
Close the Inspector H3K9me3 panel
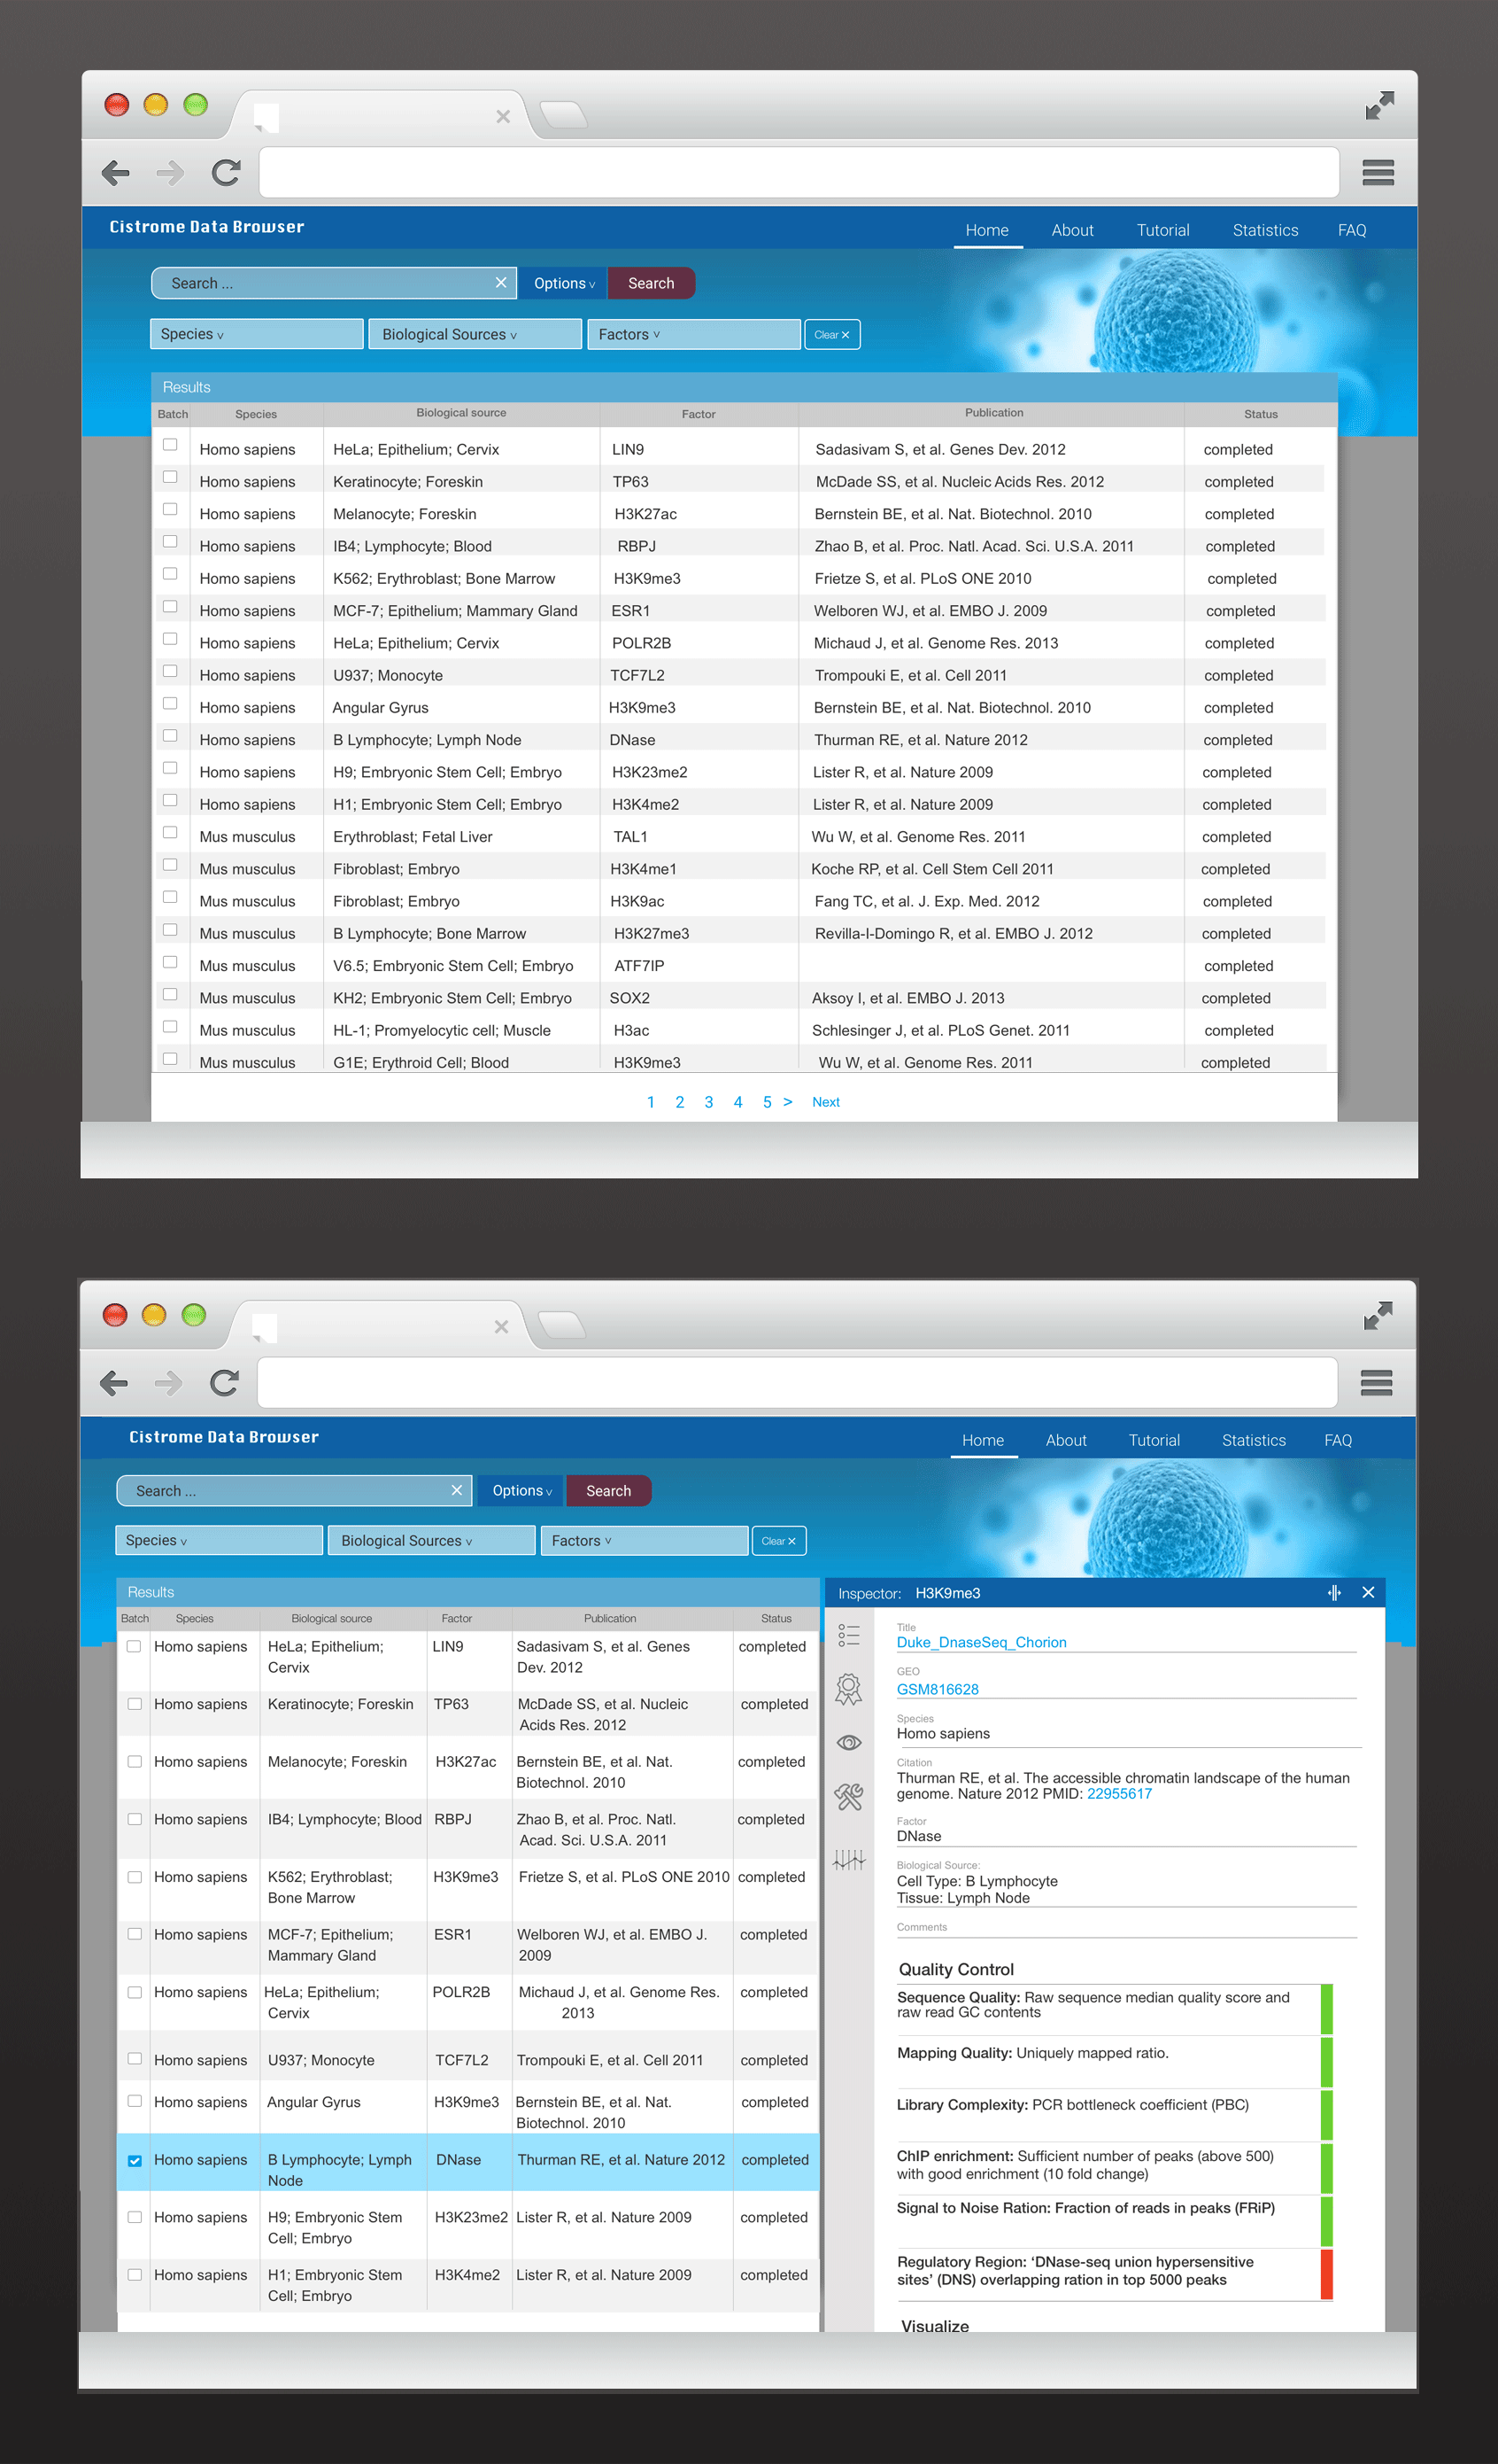click(1368, 1593)
